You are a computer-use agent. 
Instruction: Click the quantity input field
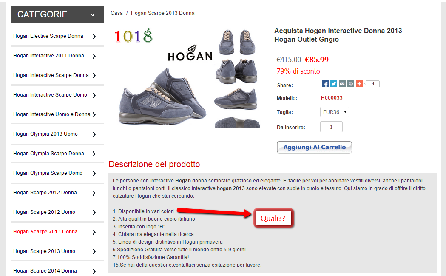(331, 127)
